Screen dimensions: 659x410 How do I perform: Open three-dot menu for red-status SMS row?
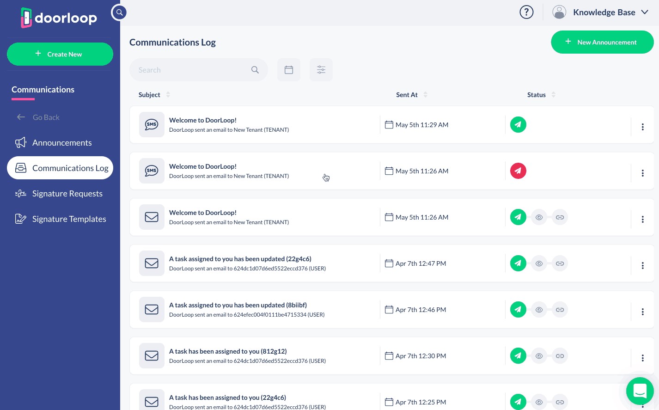(x=642, y=173)
